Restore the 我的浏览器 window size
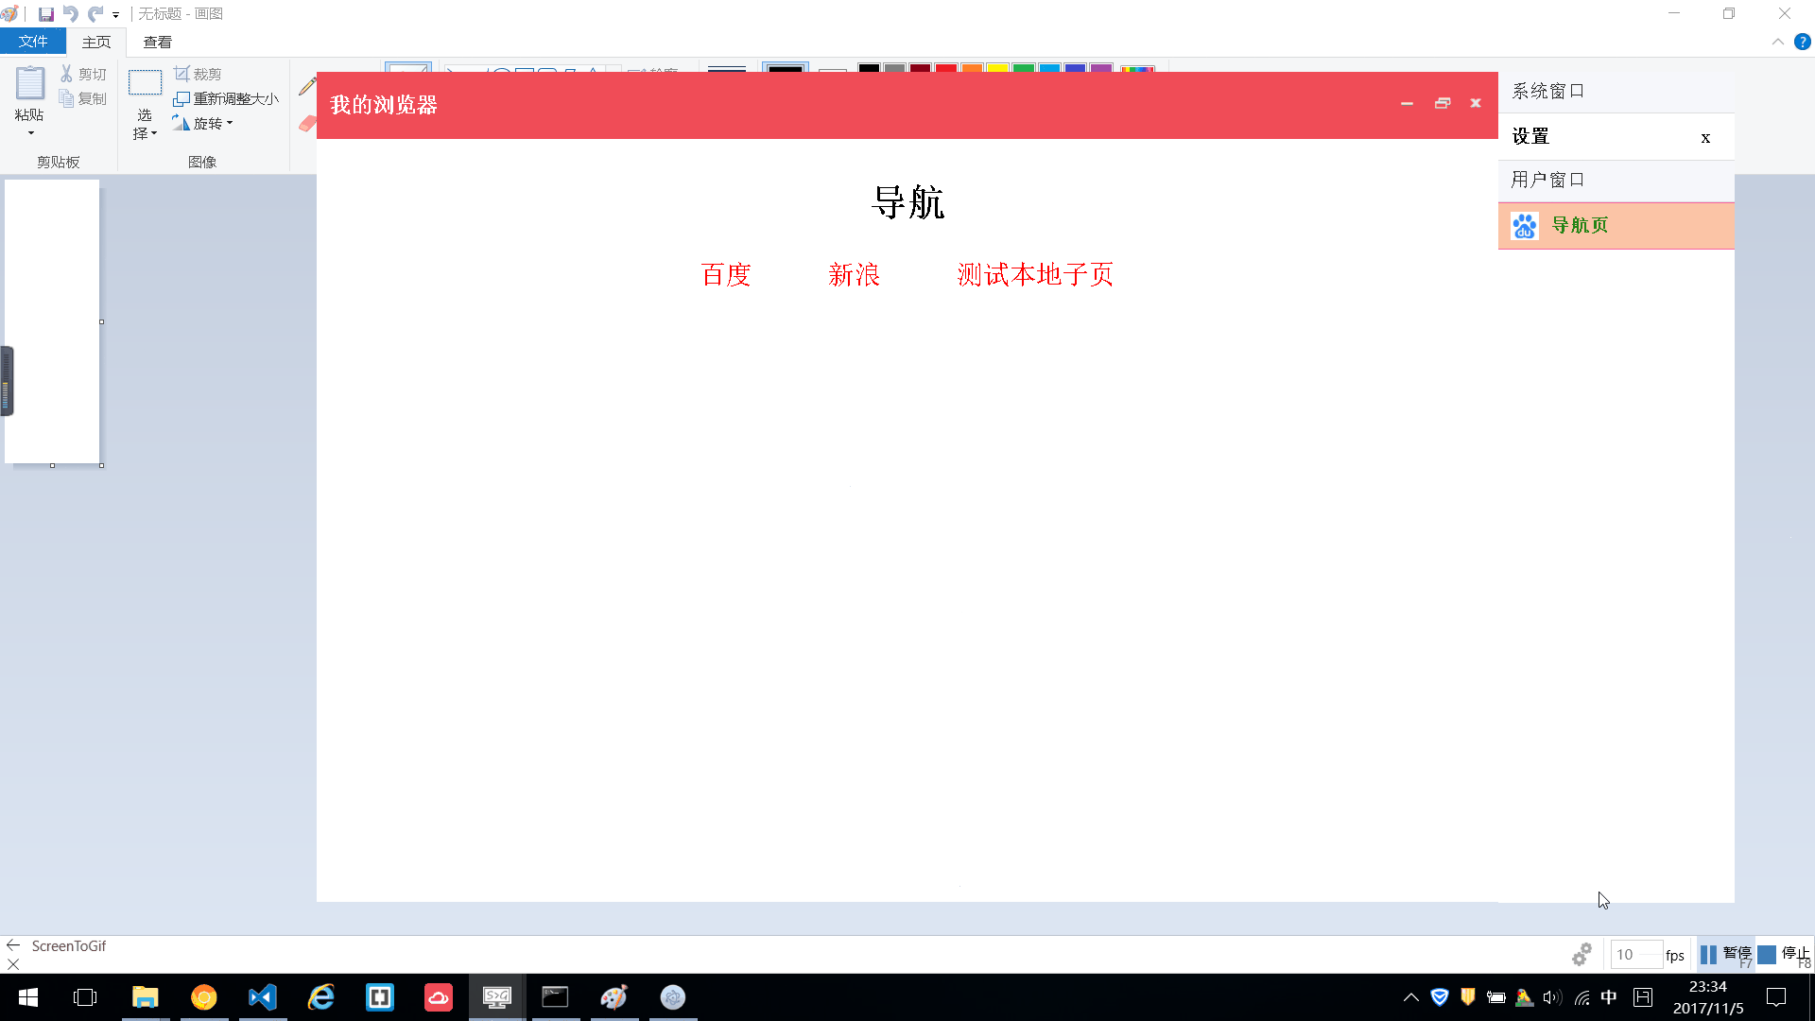The height and width of the screenshot is (1021, 1815). click(x=1443, y=103)
